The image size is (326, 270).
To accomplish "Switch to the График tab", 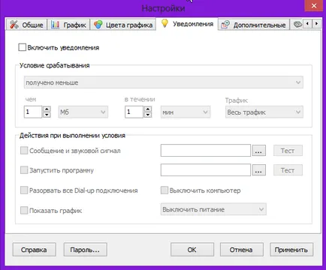I will (68, 25).
